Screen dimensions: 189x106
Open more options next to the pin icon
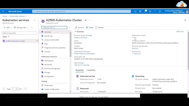tap(89, 20)
